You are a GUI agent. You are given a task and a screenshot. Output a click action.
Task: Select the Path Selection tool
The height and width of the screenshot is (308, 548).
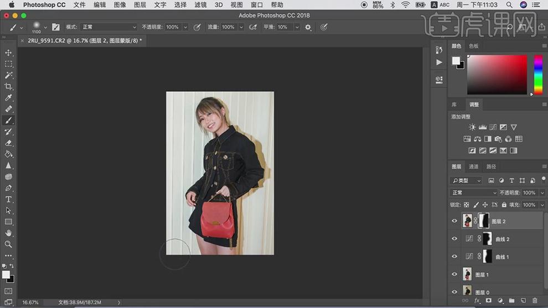[x=8, y=211]
